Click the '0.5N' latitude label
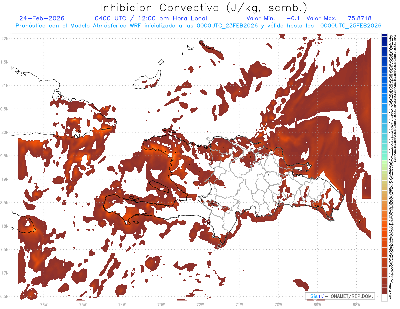Viewport: 400px width, 309px height. click(x=5, y=109)
